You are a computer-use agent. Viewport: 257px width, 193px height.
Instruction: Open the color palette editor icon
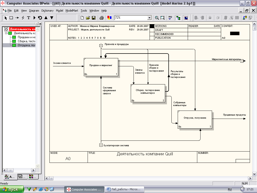click(x=109, y=18)
